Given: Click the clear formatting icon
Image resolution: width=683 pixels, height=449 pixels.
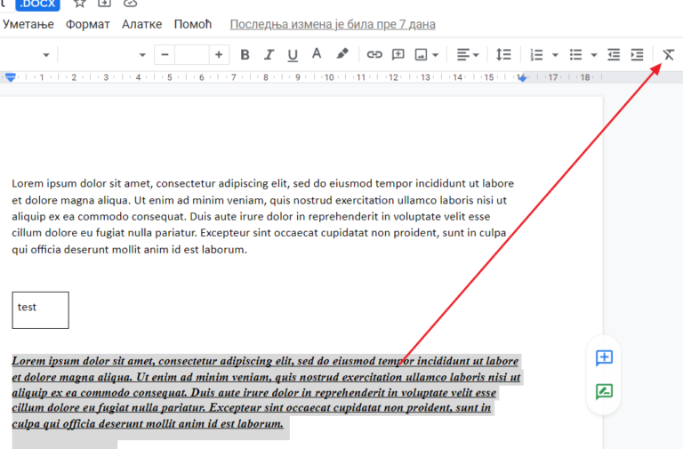Looking at the screenshot, I should point(668,55).
